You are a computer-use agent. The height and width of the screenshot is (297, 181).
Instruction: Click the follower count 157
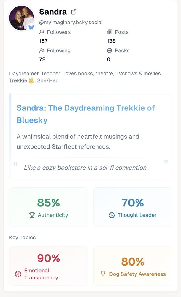(43, 41)
